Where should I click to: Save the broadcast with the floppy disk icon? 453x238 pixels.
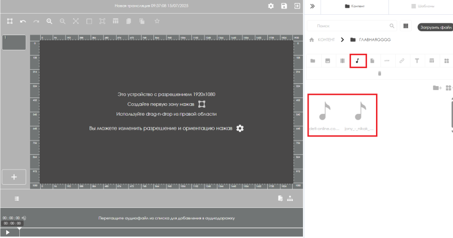[x=284, y=6]
